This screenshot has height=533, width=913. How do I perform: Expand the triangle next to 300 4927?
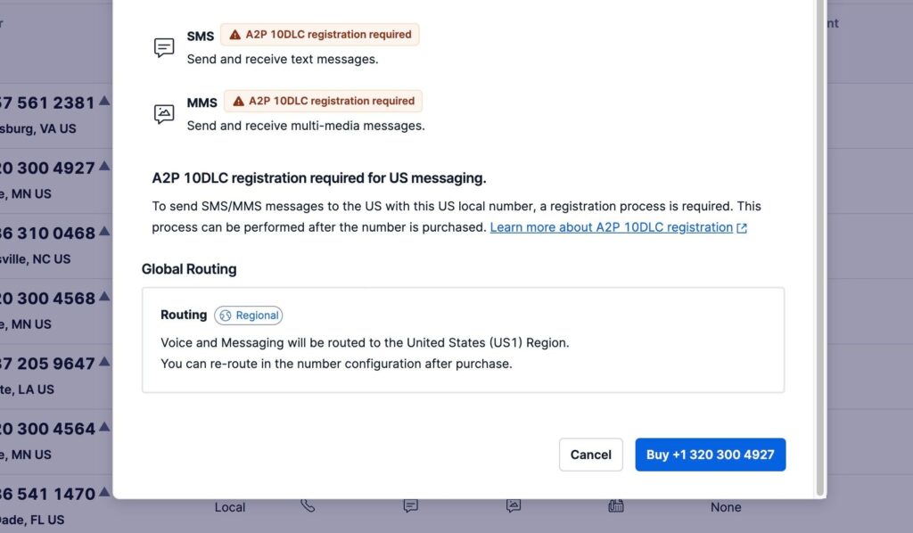pyautogui.click(x=104, y=166)
